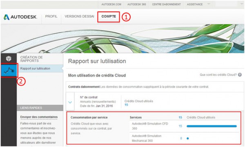Click the Date de fin Jan 31, 2016 text
This screenshot has height=147, width=245.
[96, 106]
